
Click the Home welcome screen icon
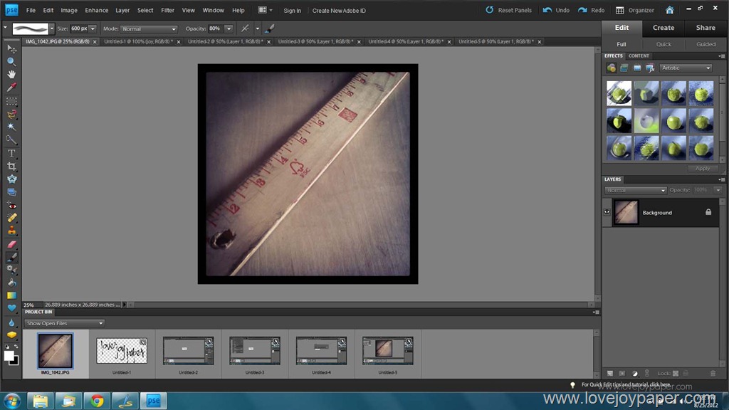coord(669,10)
